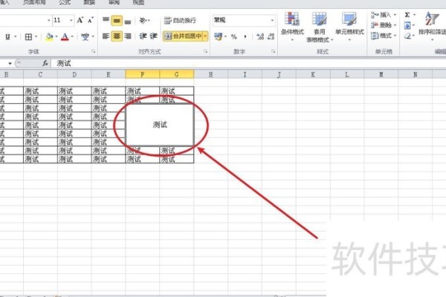Open 套用表格格式 table format gallery

(320, 27)
